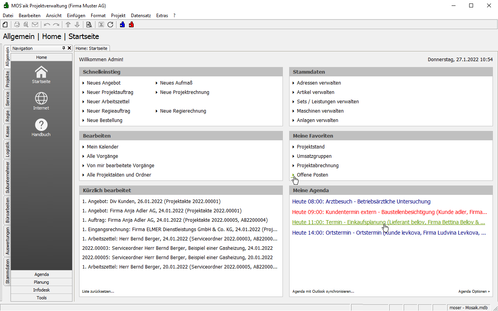498x311 pixels.
Task: Click Liste zurücksetzen
Action: pyautogui.click(x=98, y=292)
